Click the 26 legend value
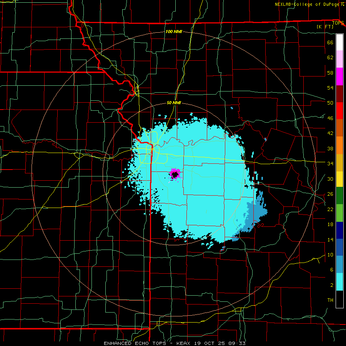Image resolution: width=346 pixels, height=346 pixels. coord(330,194)
